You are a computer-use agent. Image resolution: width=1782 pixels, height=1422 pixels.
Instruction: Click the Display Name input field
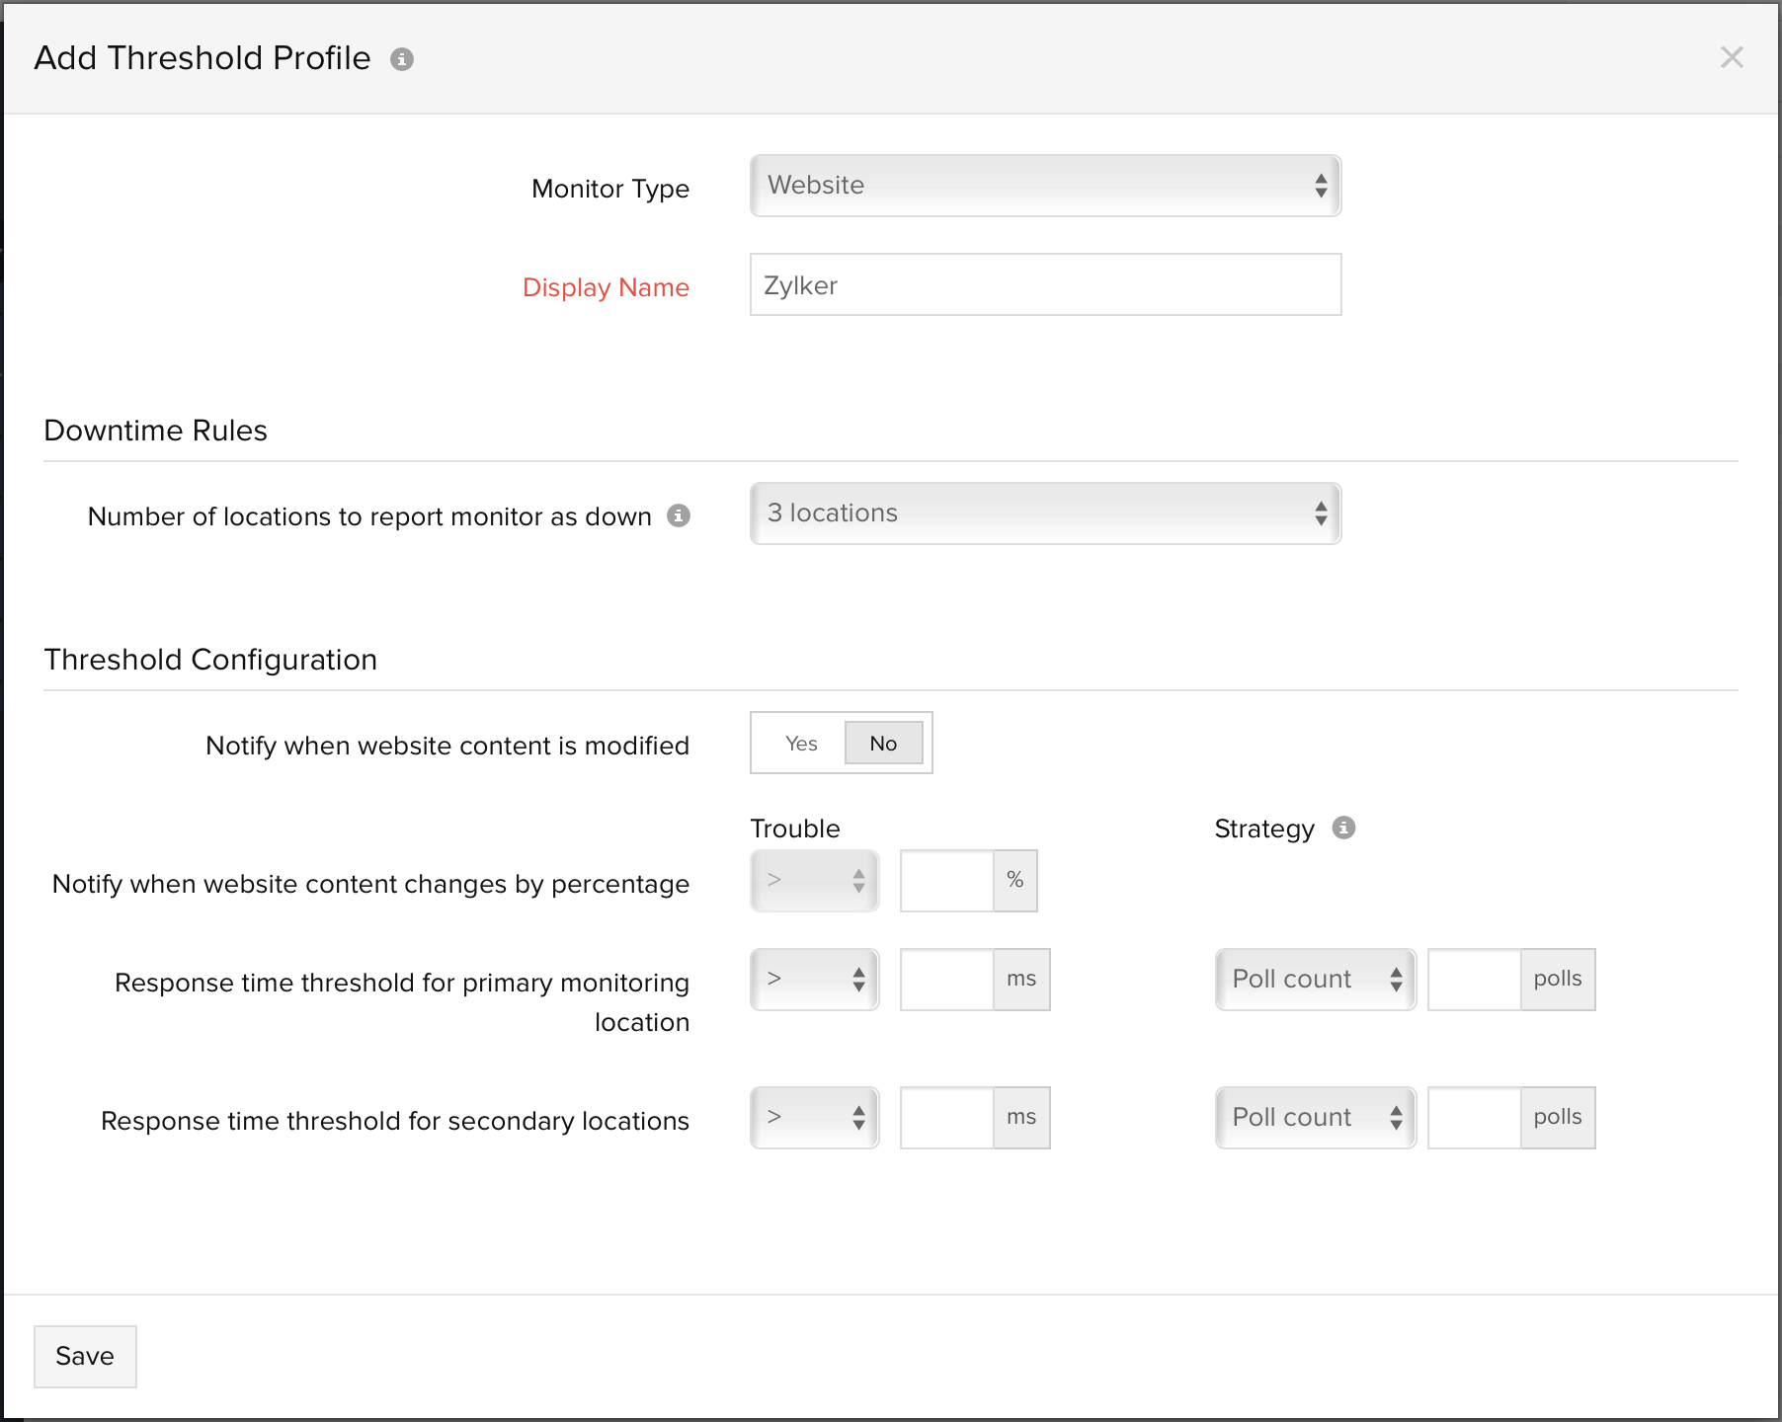coord(1045,284)
